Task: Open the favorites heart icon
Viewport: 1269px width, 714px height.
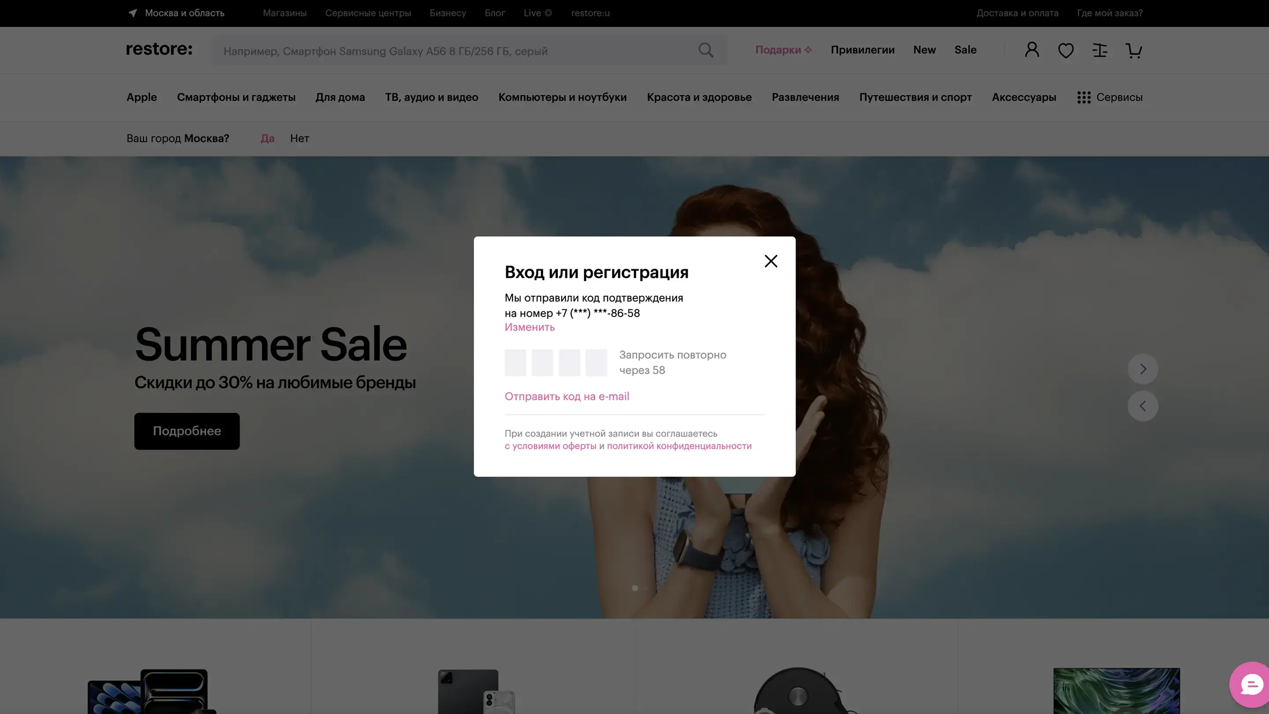Action: click(x=1065, y=50)
